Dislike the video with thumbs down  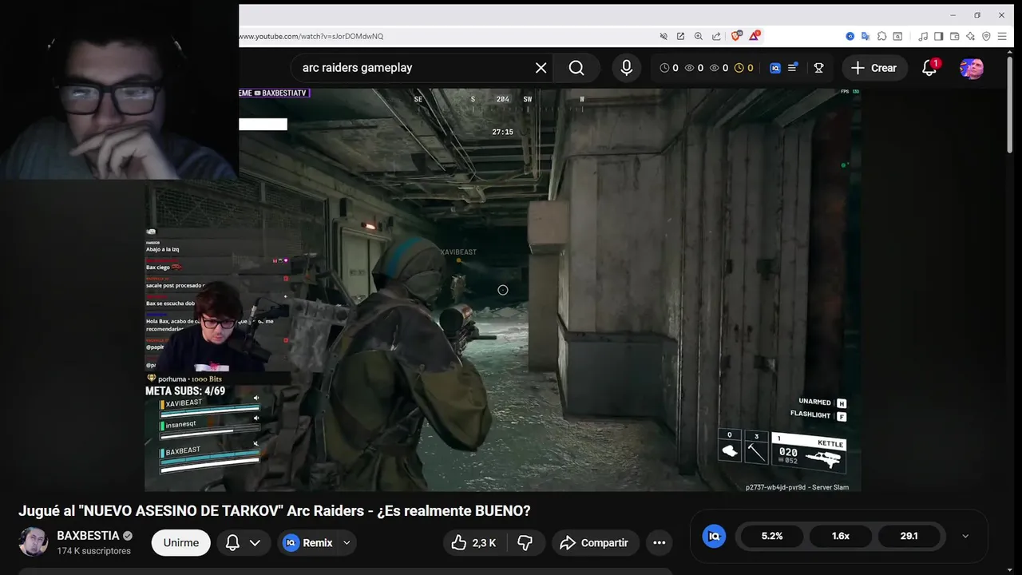coord(525,543)
